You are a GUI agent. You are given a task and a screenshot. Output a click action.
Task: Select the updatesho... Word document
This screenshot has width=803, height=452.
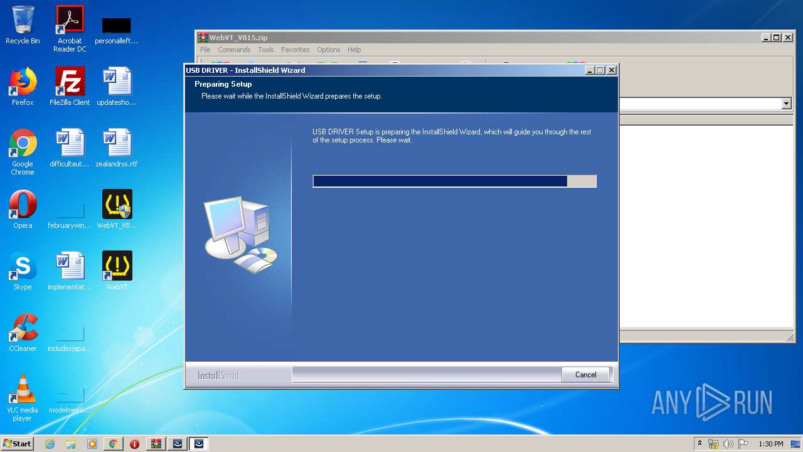(117, 87)
